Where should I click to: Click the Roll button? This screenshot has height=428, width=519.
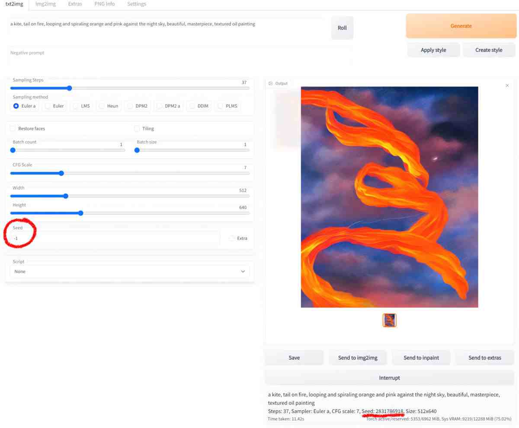point(342,28)
